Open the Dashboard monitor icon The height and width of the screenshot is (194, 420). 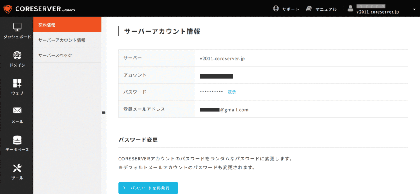(17, 27)
